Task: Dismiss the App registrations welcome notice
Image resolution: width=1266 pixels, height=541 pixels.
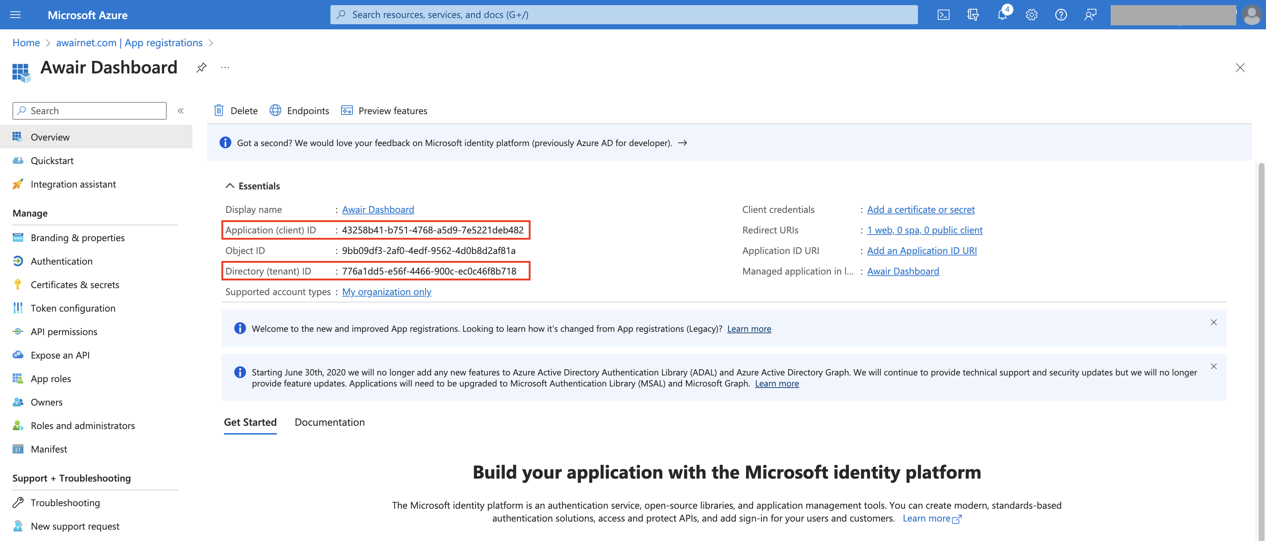Action: [x=1213, y=322]
